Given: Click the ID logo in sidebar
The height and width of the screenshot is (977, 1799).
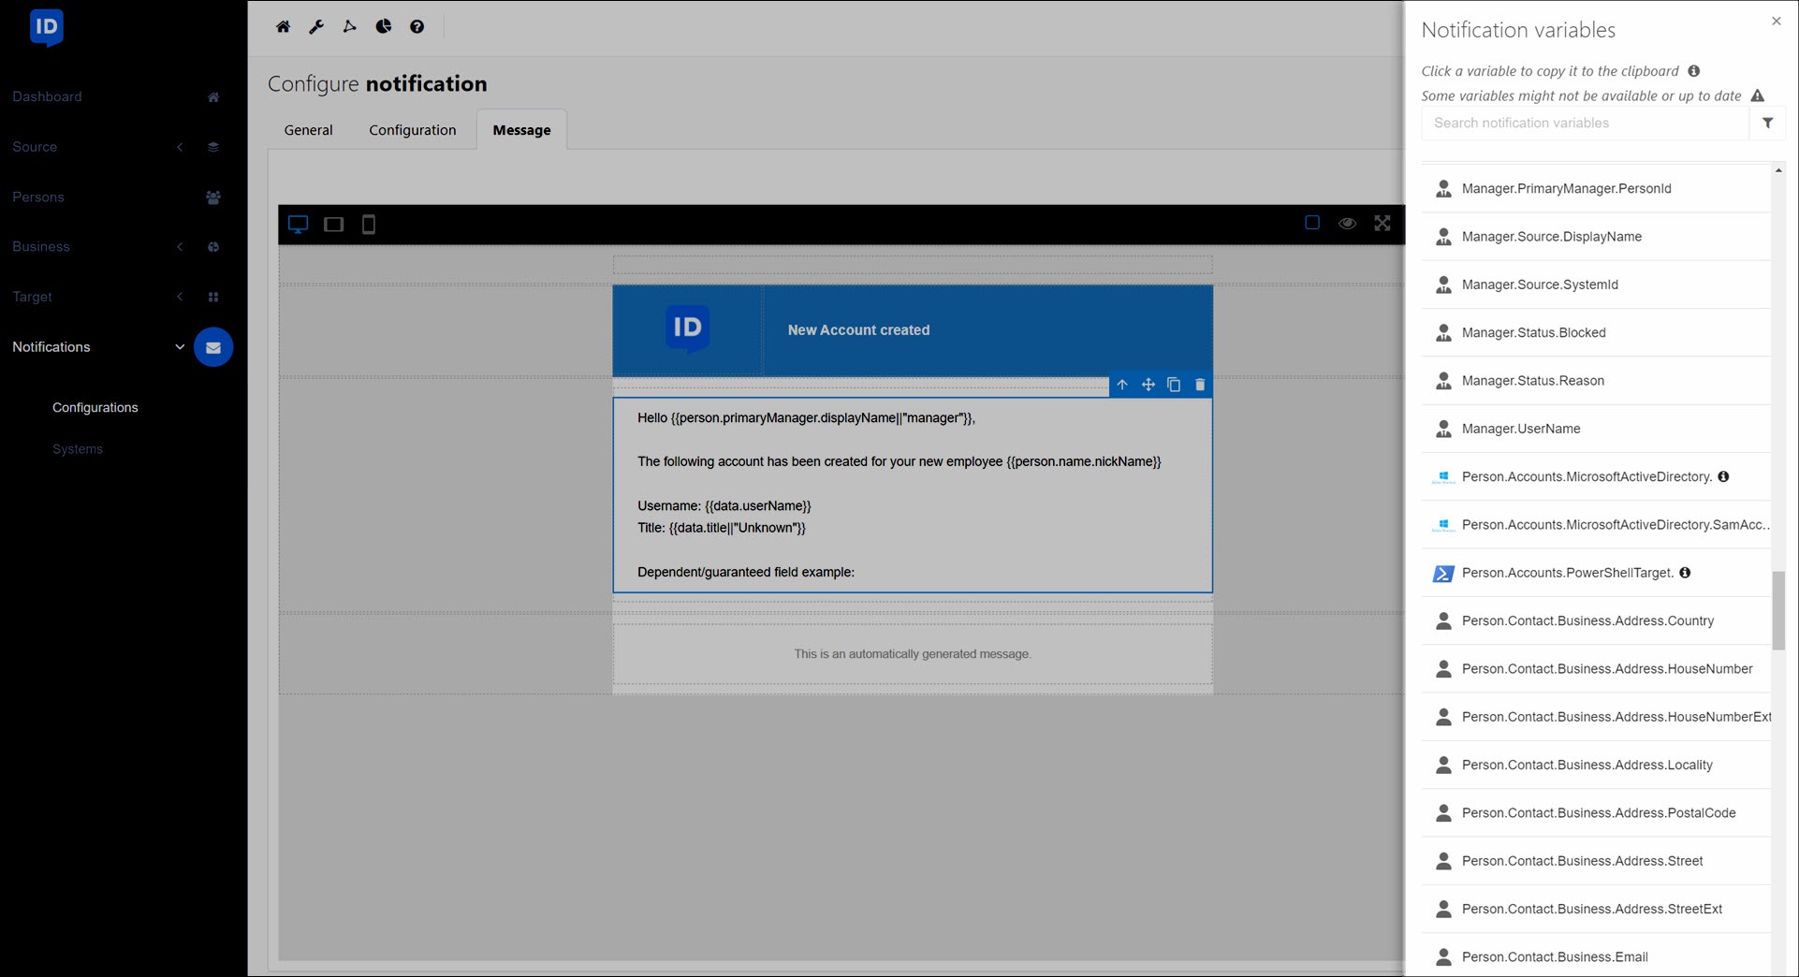Looking at the screenshot, I should tap(46, 28).
